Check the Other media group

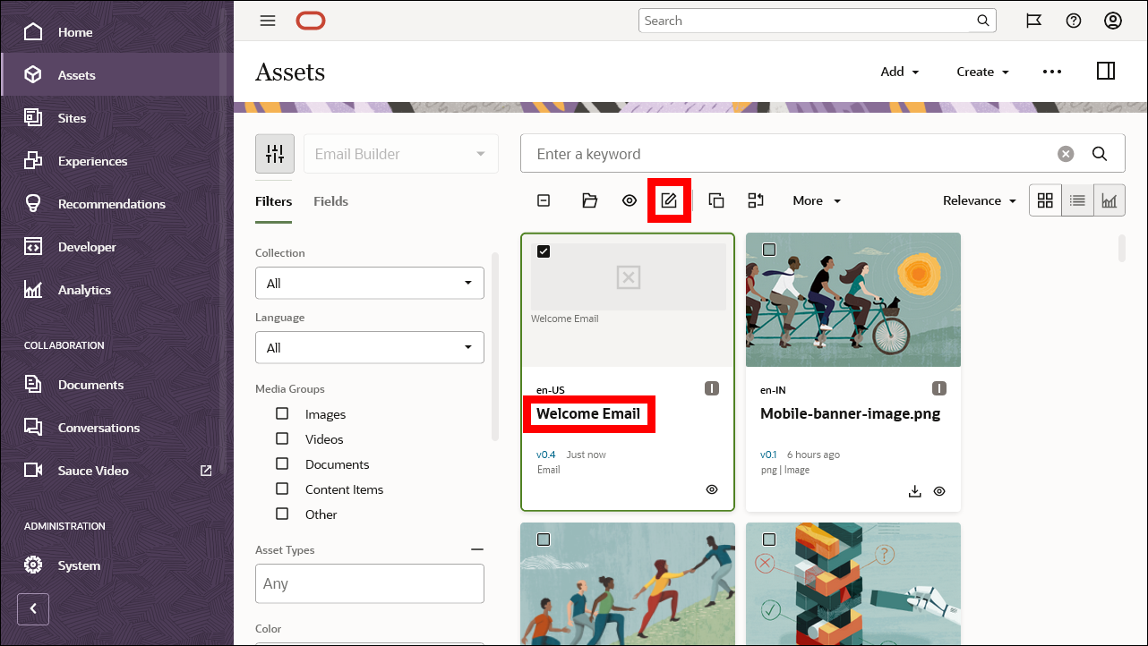pos(282,514)
